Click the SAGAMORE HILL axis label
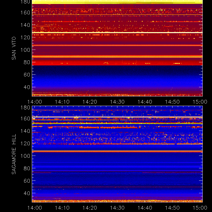This screenshot has height=212, width=212. [14, 154]
